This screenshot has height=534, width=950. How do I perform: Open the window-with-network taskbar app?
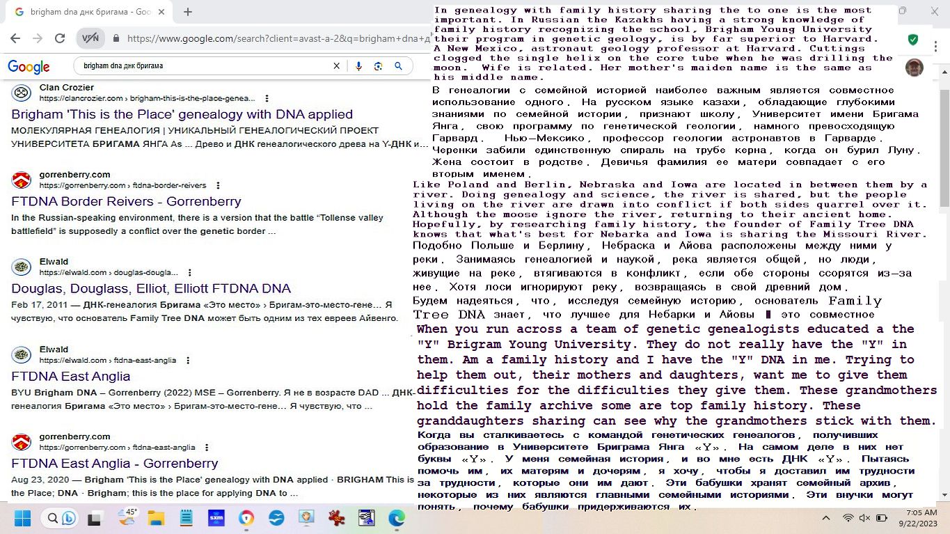[x=367, y=518]
